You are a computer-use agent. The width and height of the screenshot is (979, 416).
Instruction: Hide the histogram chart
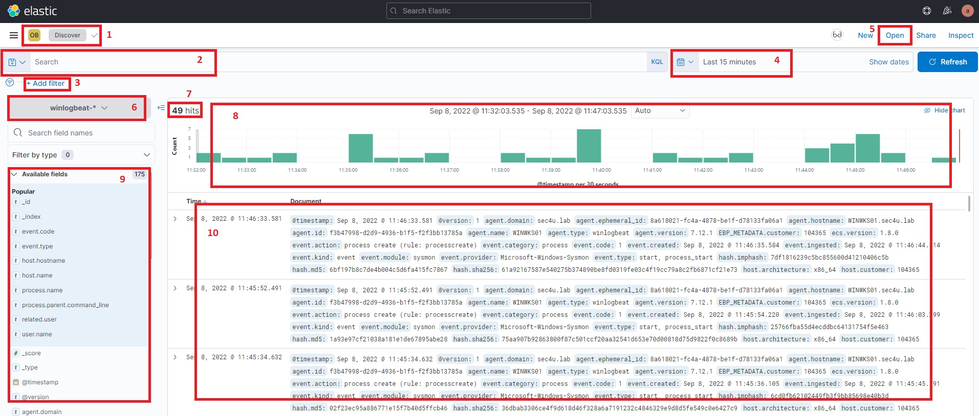[x=945, y=110]
